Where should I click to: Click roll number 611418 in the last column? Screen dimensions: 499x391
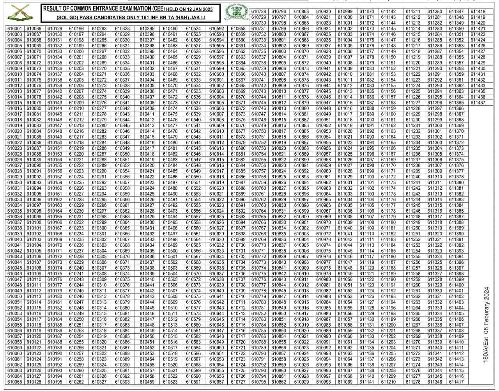point(478,12)
